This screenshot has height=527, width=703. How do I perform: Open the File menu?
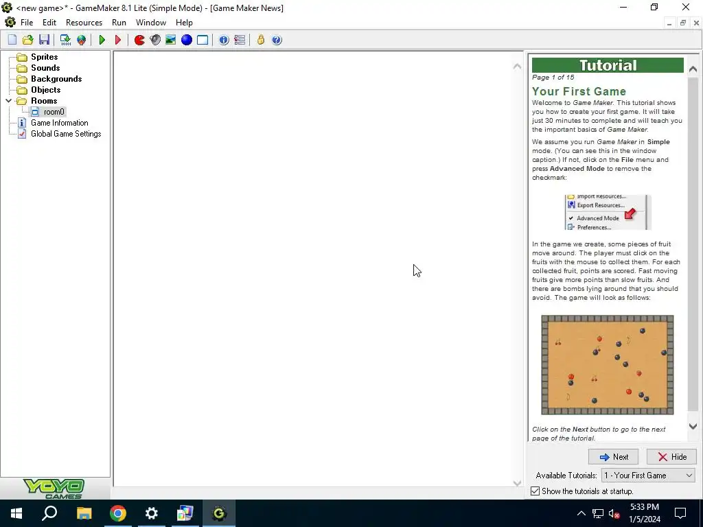pos(27,23)
